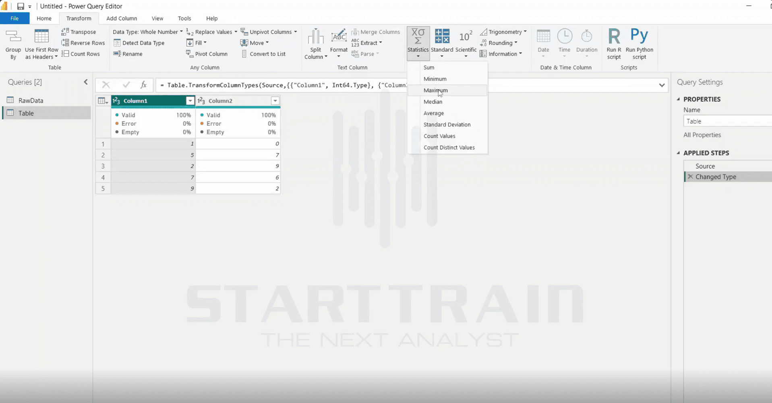The height and width of the screenshot is (403, 772).
Task: Click Use First Row as Headers icon
Action: (x=41, y=37)
